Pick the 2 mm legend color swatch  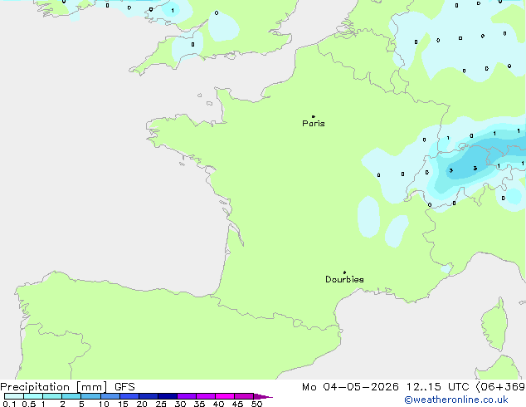click(71, 396)
